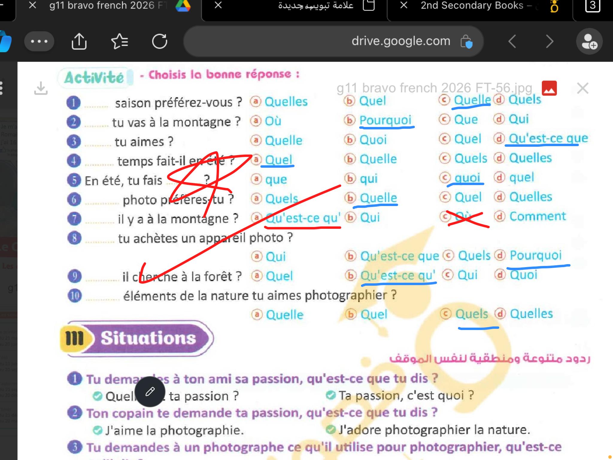Image resolution: width=613 pixels, height=460 pixels.
Task: Open the add profile person icon
Action: (589, 41)
